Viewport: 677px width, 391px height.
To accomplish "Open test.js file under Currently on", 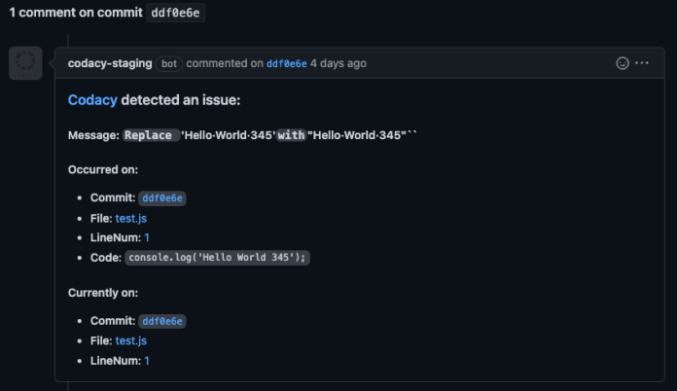I will tap(130, 340).
